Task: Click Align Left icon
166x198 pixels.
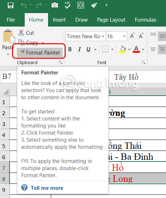Action: coord(153,49)
